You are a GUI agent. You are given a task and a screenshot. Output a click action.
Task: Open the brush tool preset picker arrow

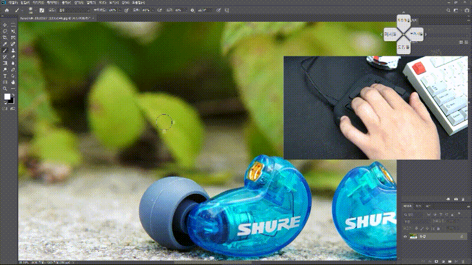click(x=22, y=10)
